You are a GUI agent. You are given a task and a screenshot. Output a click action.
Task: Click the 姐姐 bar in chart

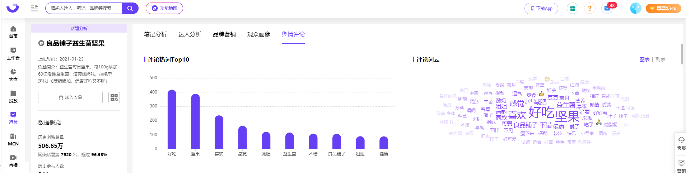(x=360, y=143)
